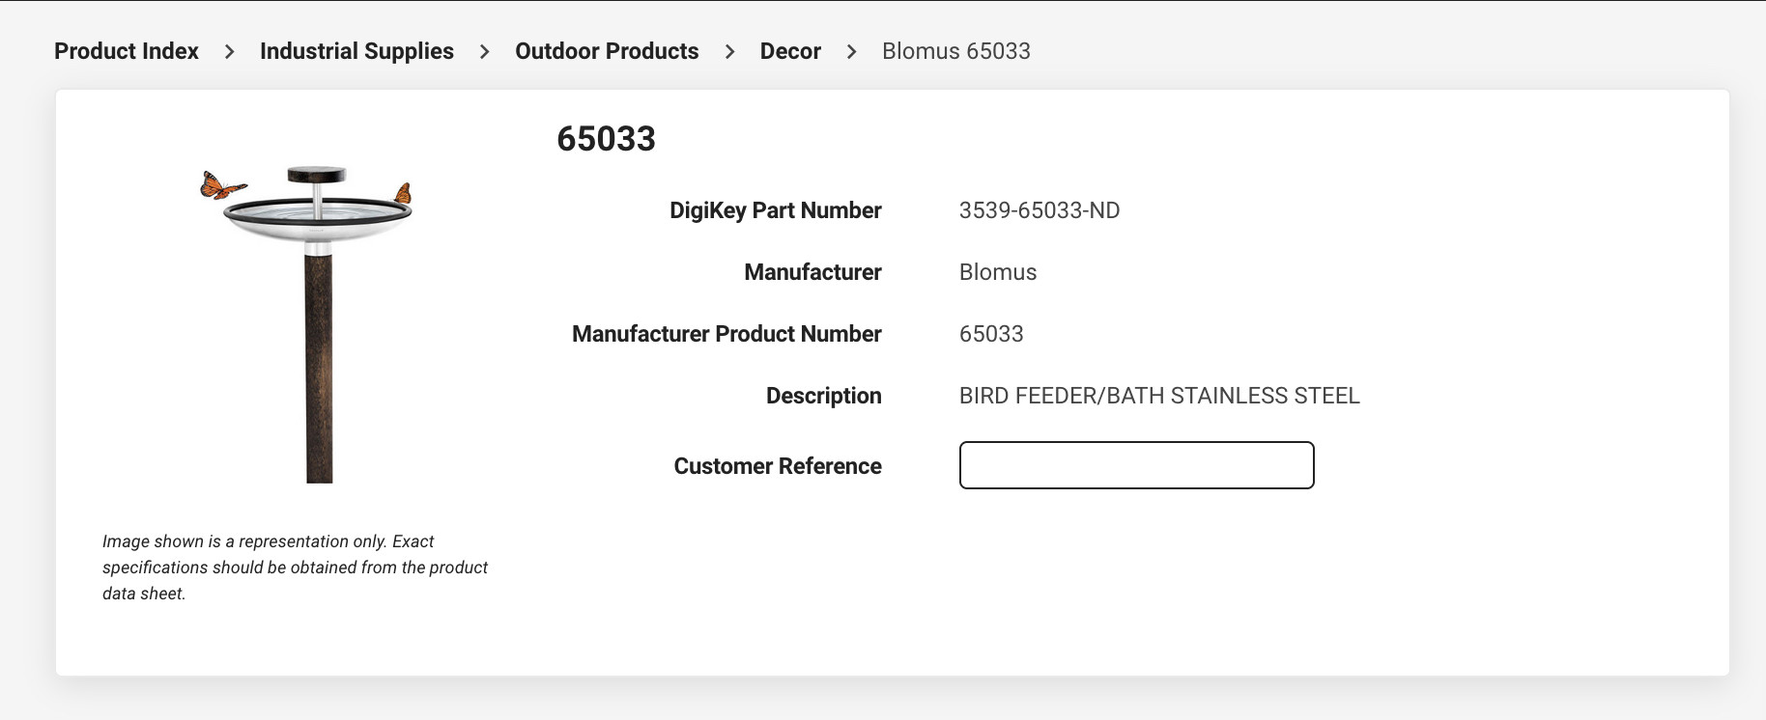1766x720 pixels.
Task: Click the Blomus 65033 breadcrumb text
Action: [x=956, y=51]
